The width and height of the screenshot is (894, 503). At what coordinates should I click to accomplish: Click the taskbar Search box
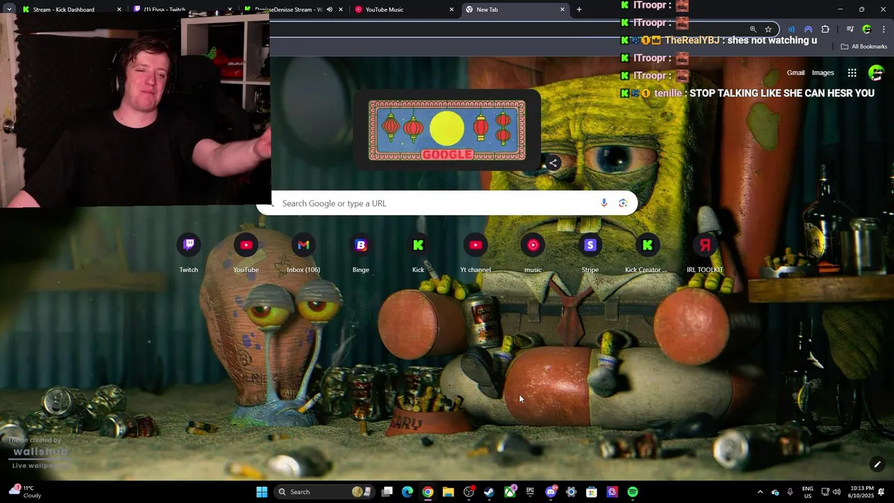coord(325,492)
